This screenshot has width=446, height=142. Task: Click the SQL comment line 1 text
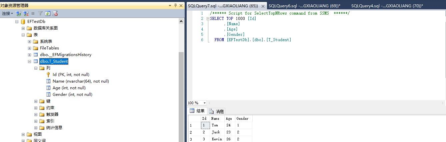(x=280, y=13)
